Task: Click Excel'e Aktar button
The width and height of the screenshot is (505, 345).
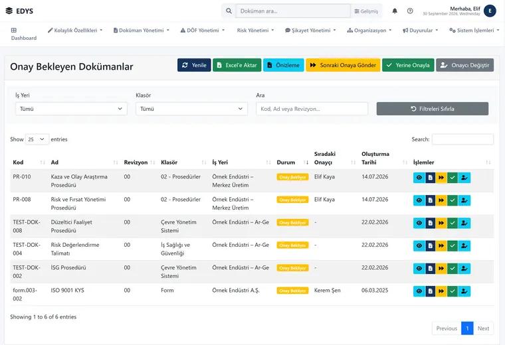Action: click(237, 65)
